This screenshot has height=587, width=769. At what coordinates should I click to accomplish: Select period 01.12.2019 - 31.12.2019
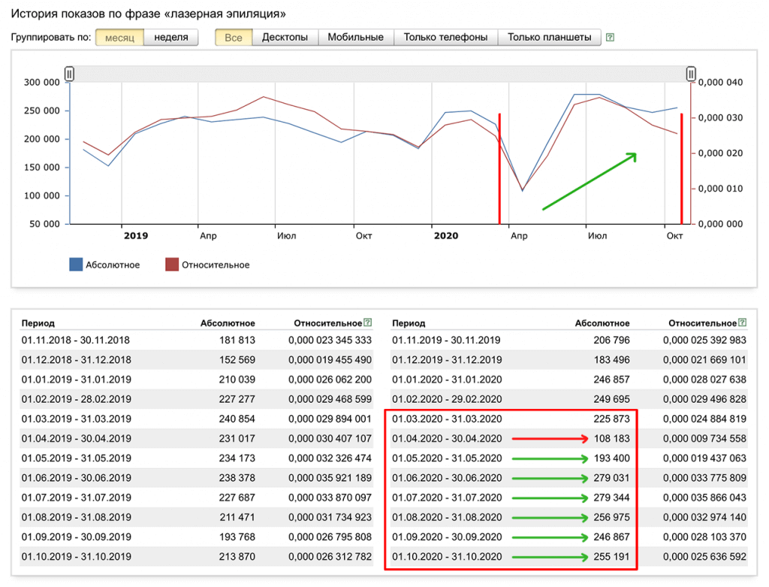click(447, 360)
